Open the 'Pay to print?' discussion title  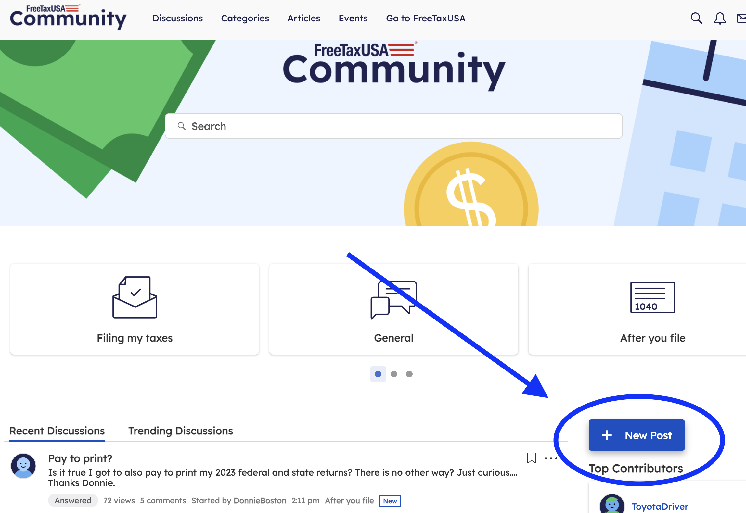click(80, 458)
